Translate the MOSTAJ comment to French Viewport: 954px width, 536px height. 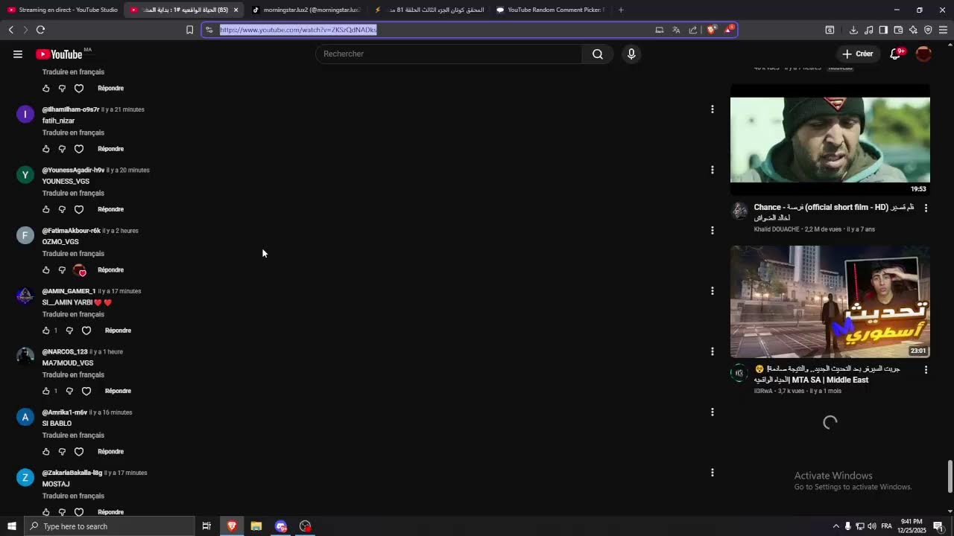73,496
